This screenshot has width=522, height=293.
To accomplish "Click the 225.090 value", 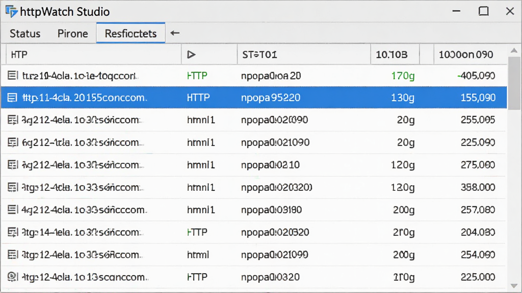I will pyautogui.click(x=478, y=142).
